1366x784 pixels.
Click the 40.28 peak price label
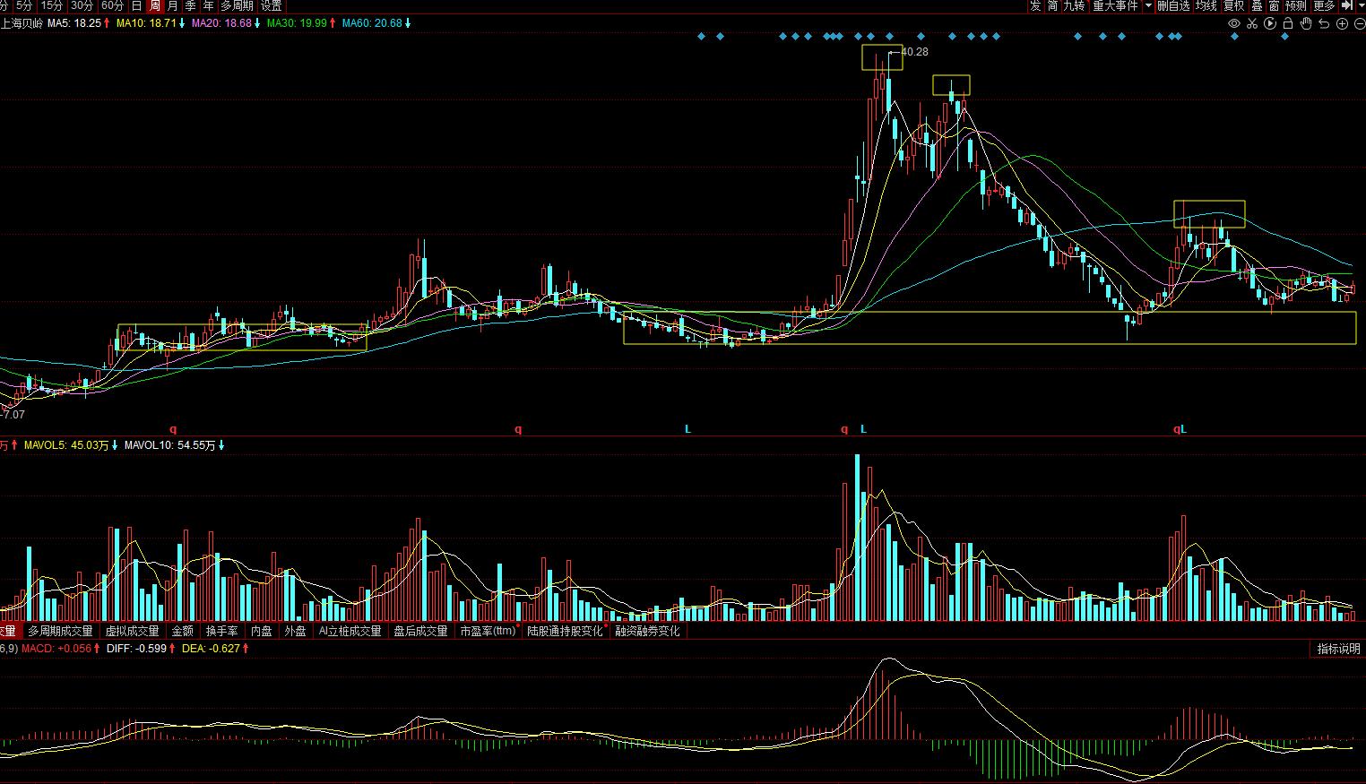click(914, 52)
